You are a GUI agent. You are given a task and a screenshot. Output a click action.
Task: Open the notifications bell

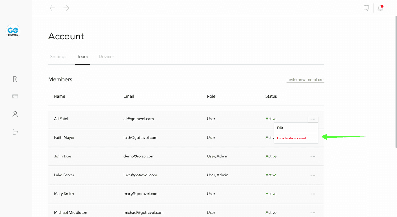[x=380, y=8]
